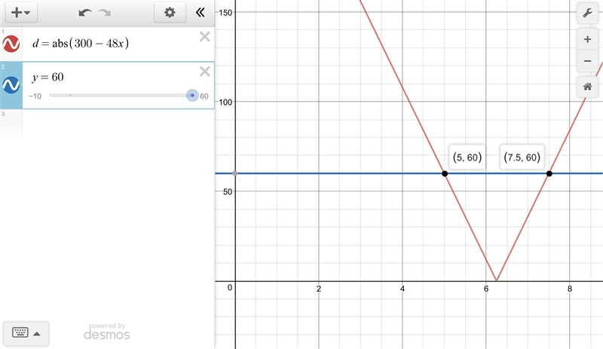Edit the expression d=abs(300−48x)
The height and width of the screenshot is (349, 603).
(81, 44)
